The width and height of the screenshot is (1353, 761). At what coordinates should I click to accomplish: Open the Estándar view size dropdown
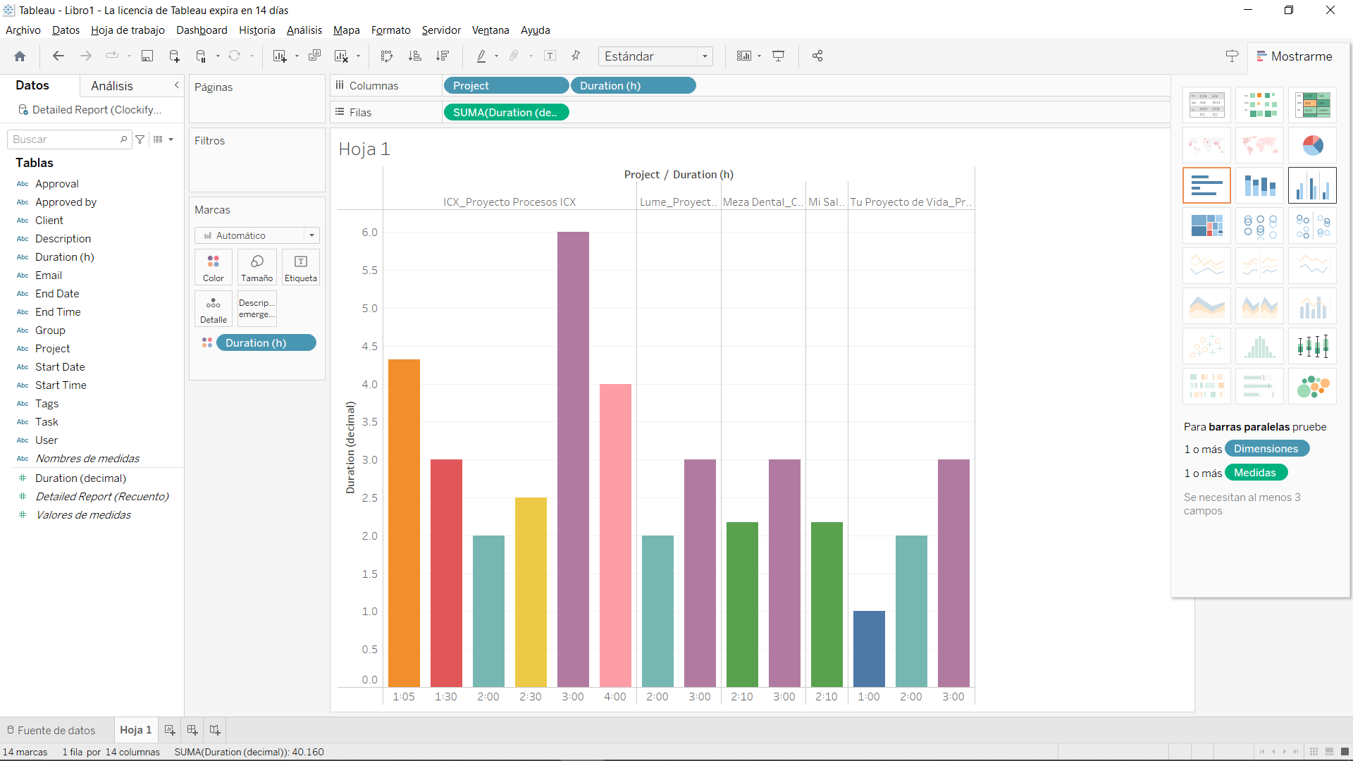705,56
